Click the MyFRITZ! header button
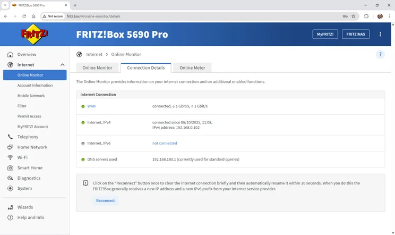This screenshot has width=395, height=235. (x=325, y=34)
